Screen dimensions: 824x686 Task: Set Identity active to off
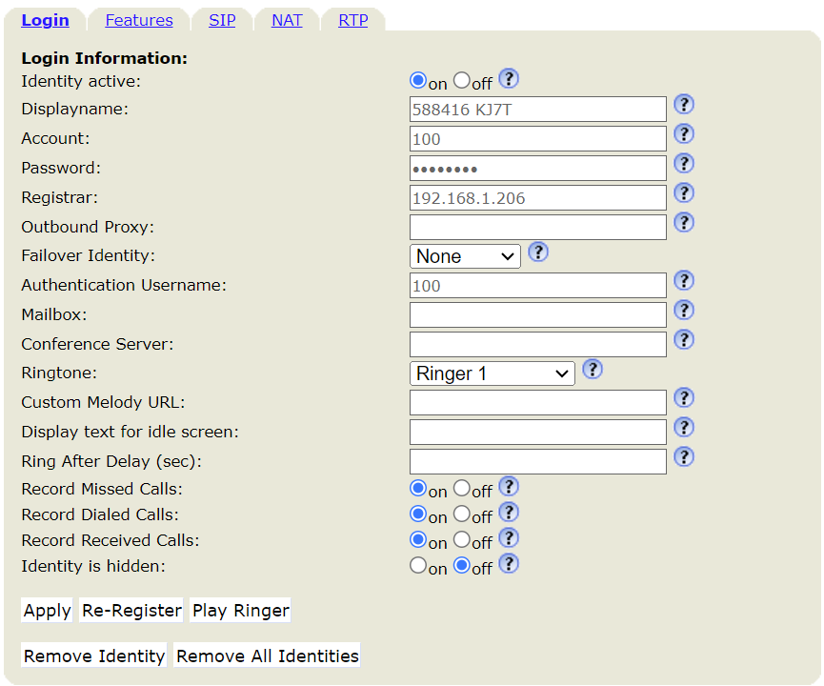pos(461,80)
